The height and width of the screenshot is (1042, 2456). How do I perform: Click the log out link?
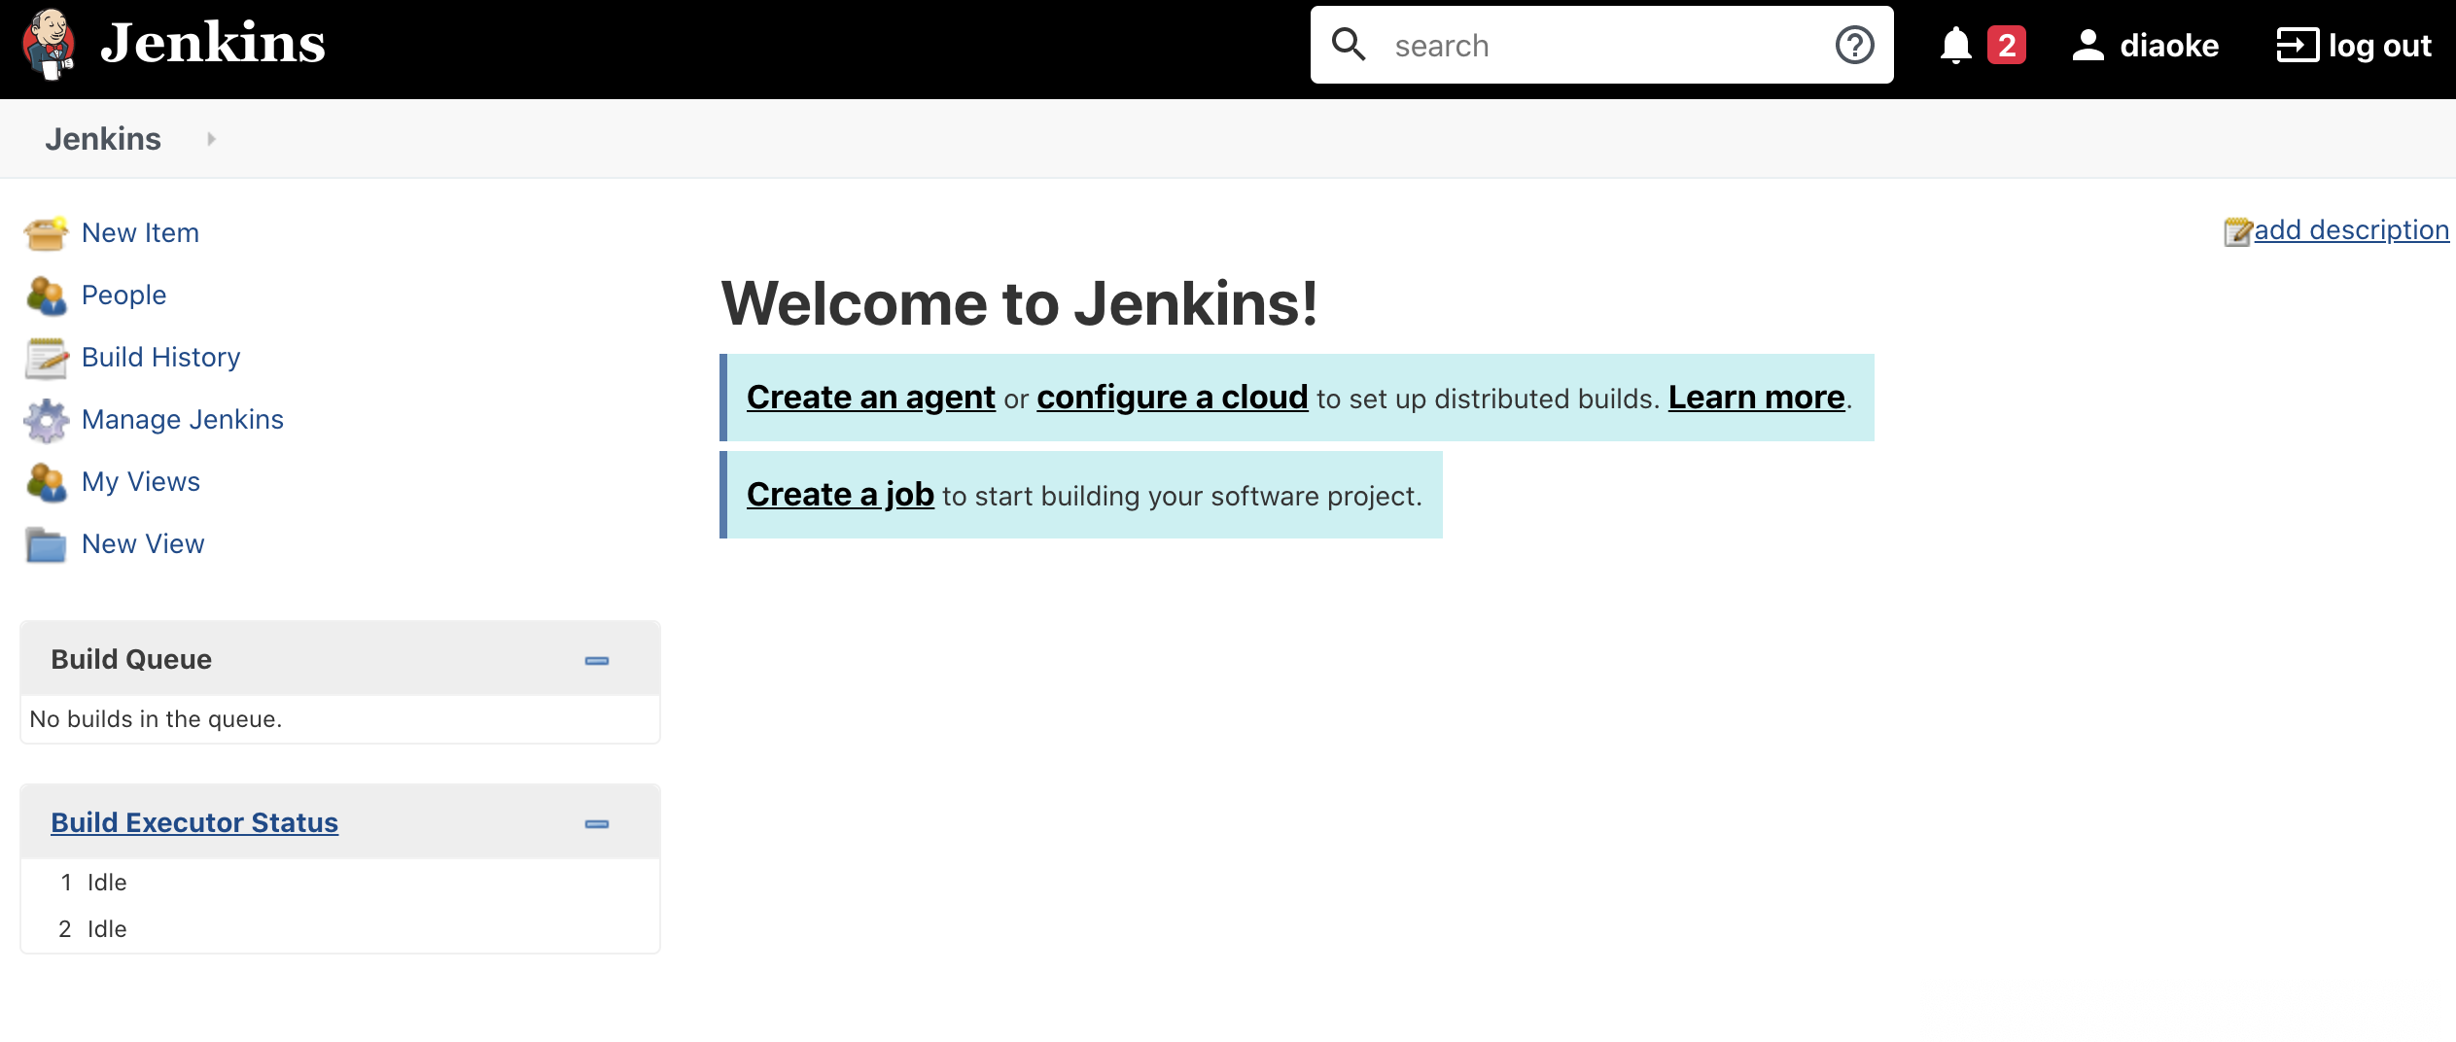[x=2379, y=46]
